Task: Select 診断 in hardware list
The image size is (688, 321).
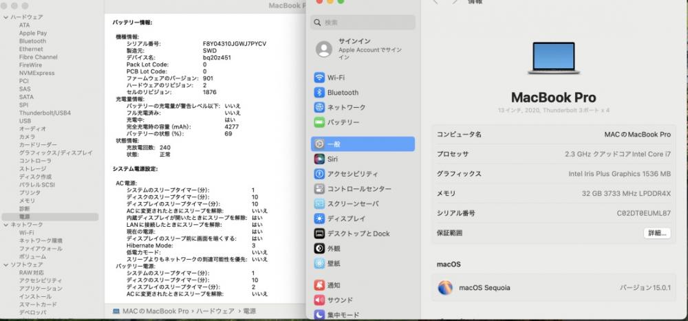Action: click(x=25, y=209)
